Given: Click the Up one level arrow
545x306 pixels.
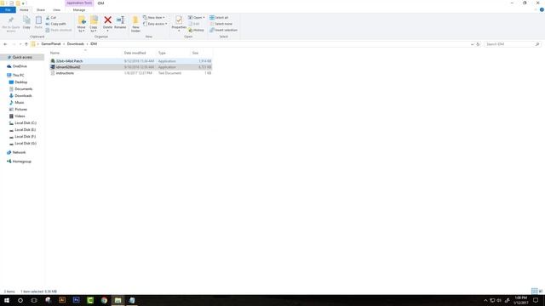Looking at the screenshot, I should [x=26, y=44].
